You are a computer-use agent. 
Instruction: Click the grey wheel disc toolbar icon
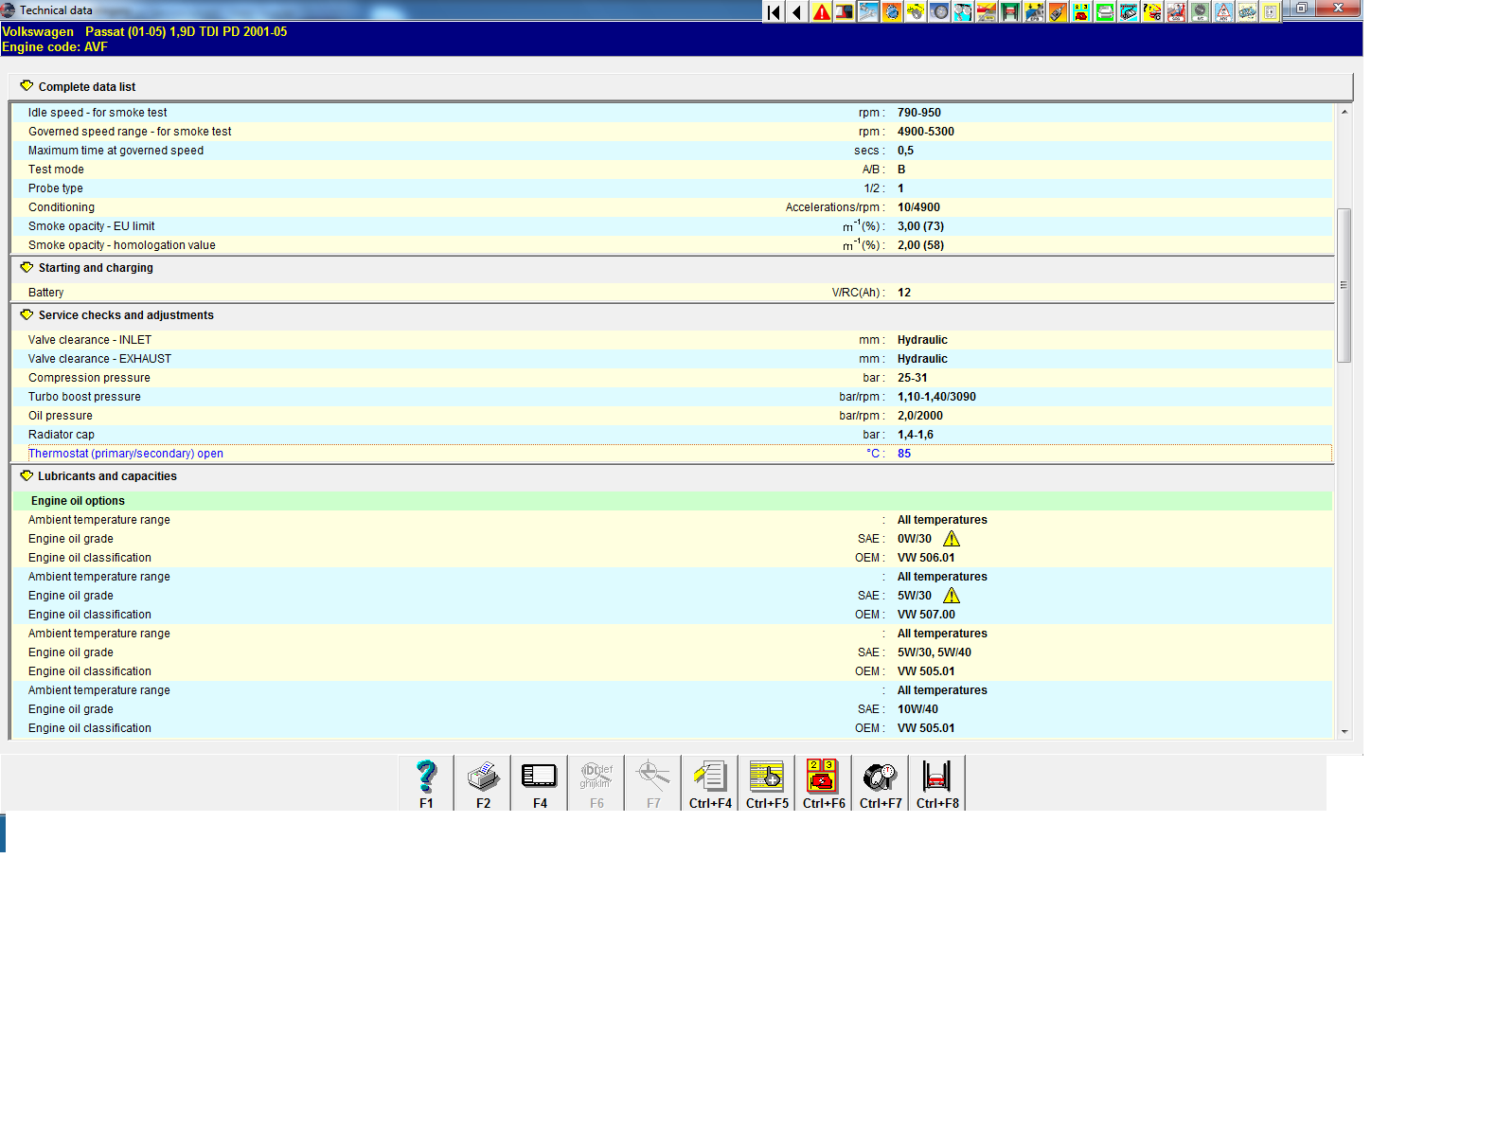[939, 11]
